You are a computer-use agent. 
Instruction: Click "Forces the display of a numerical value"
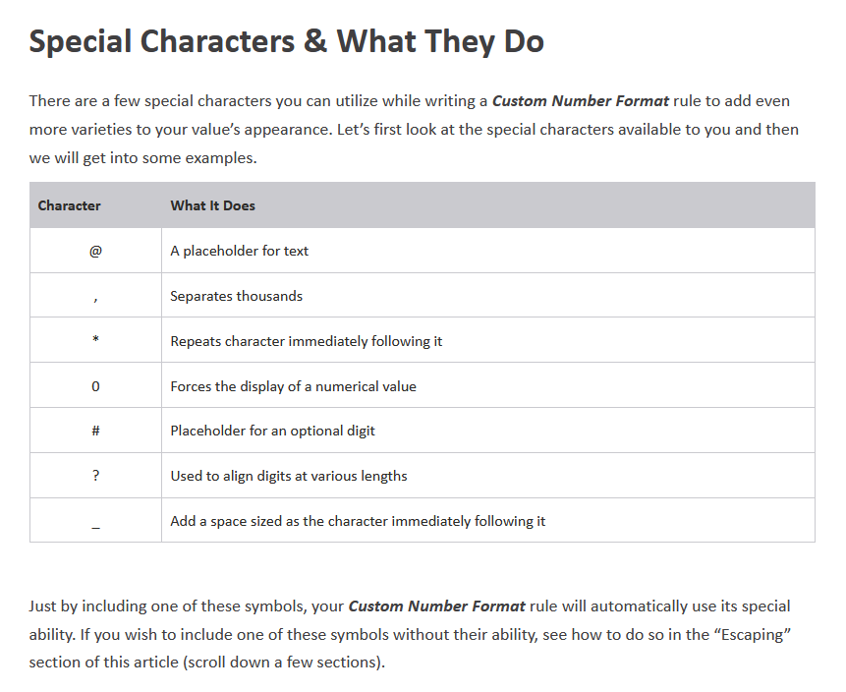click(293, 386)
